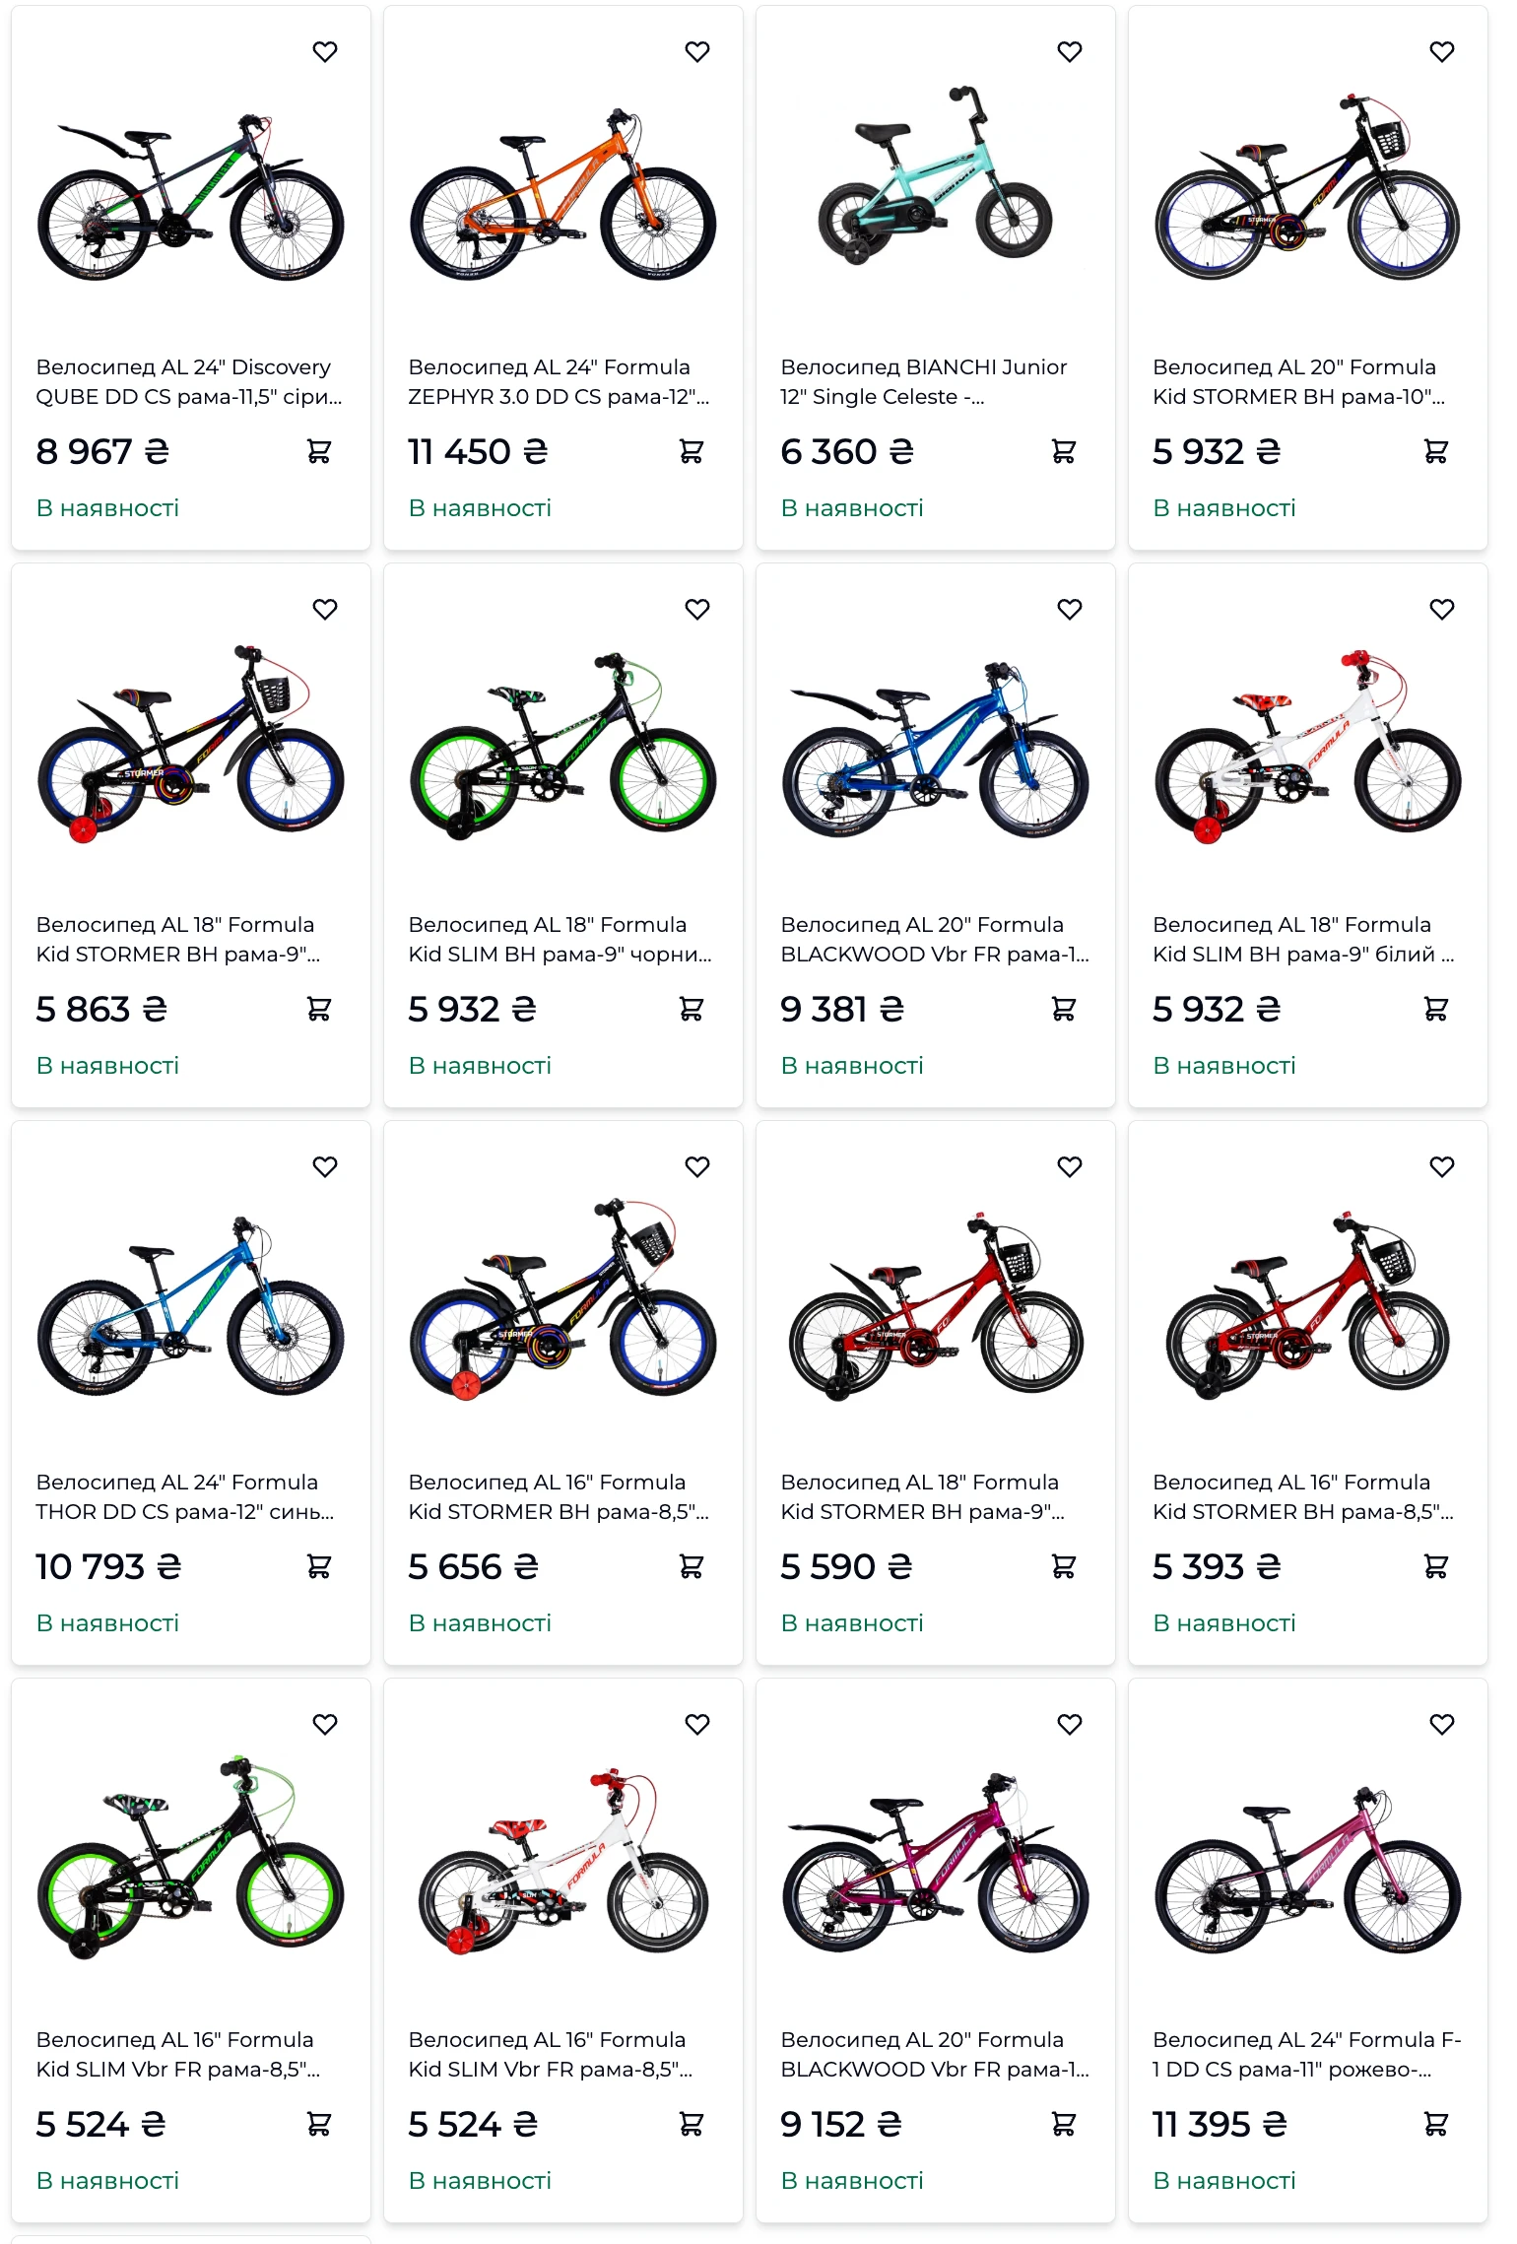Add Formula F-1 pink bike to cart
This screenshot has height=2244, width=1517.
pyautogui.click(x=1436, y=2124)
